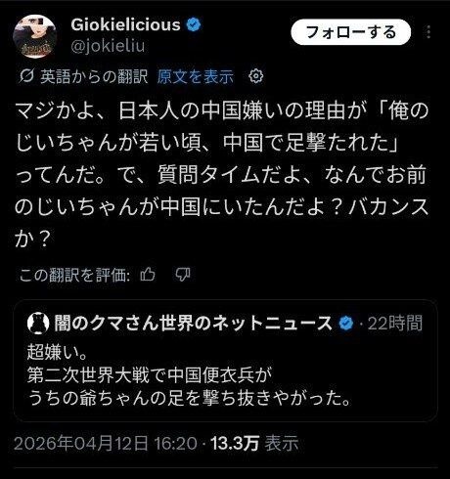Open translation settings gear icon

[256, 76]
